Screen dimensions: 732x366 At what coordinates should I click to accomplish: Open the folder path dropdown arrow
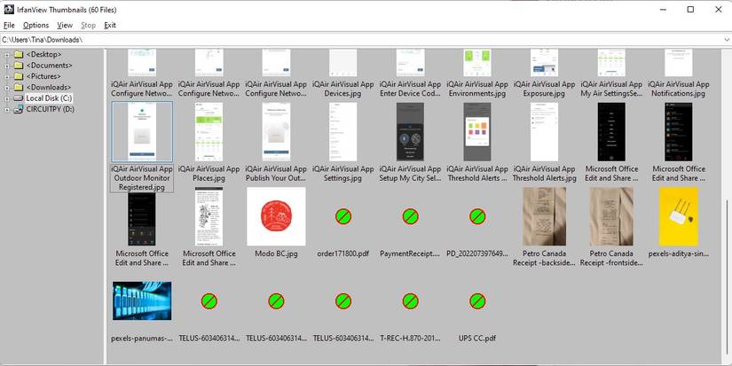point(727,40)
